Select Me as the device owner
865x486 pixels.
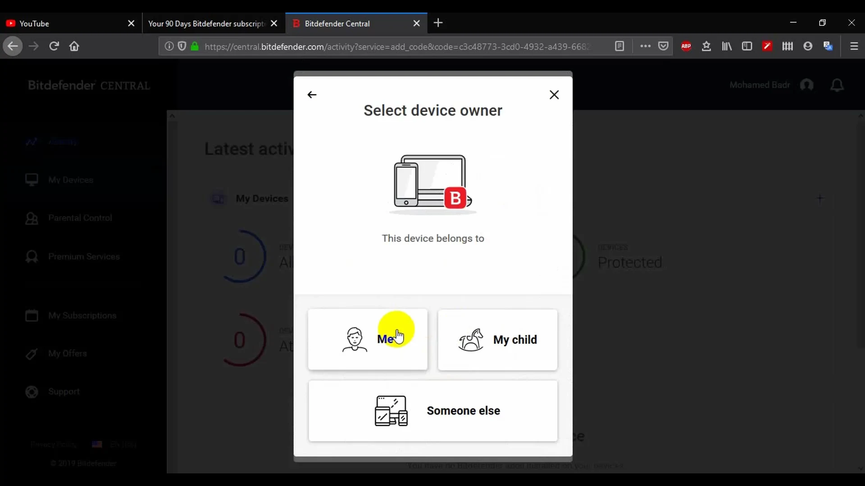[x=368, y=340]
